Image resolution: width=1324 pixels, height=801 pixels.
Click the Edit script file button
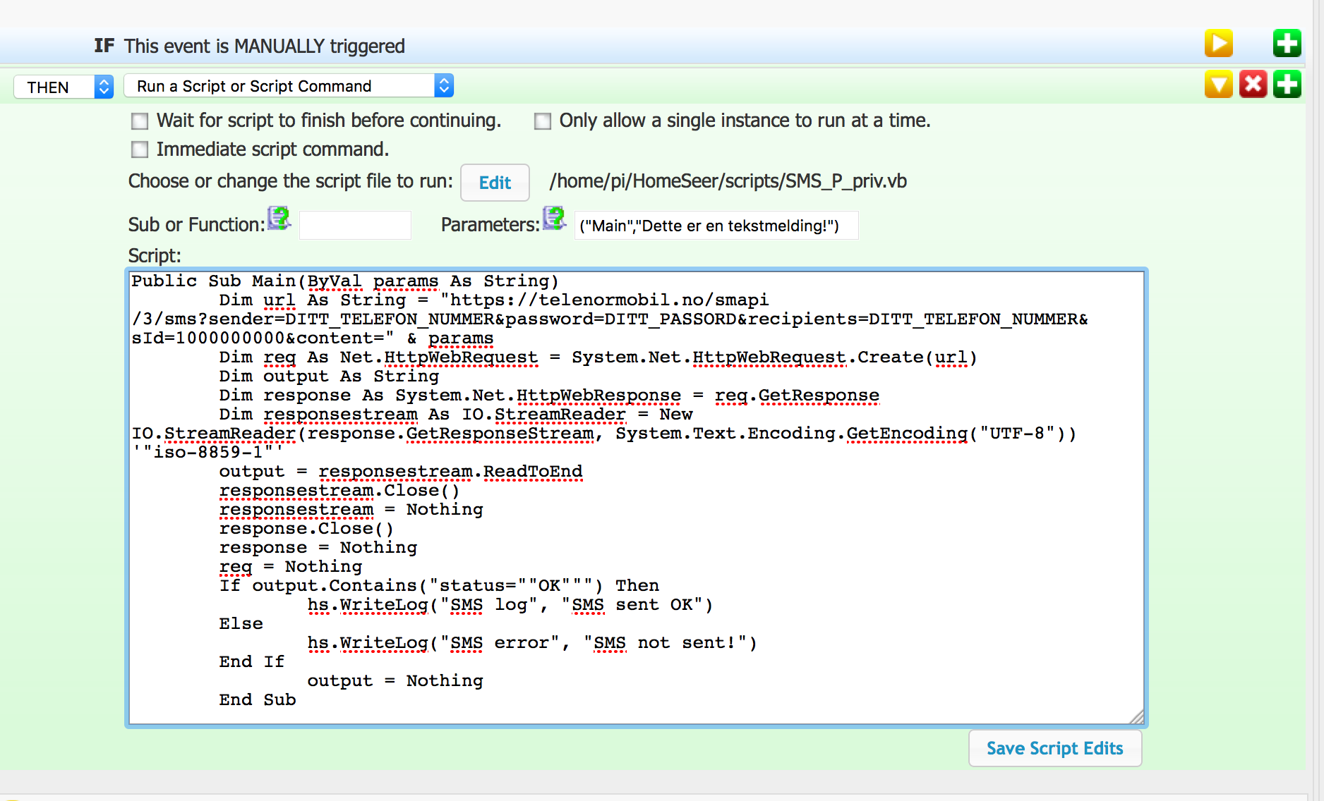click(x=495, y=183)
